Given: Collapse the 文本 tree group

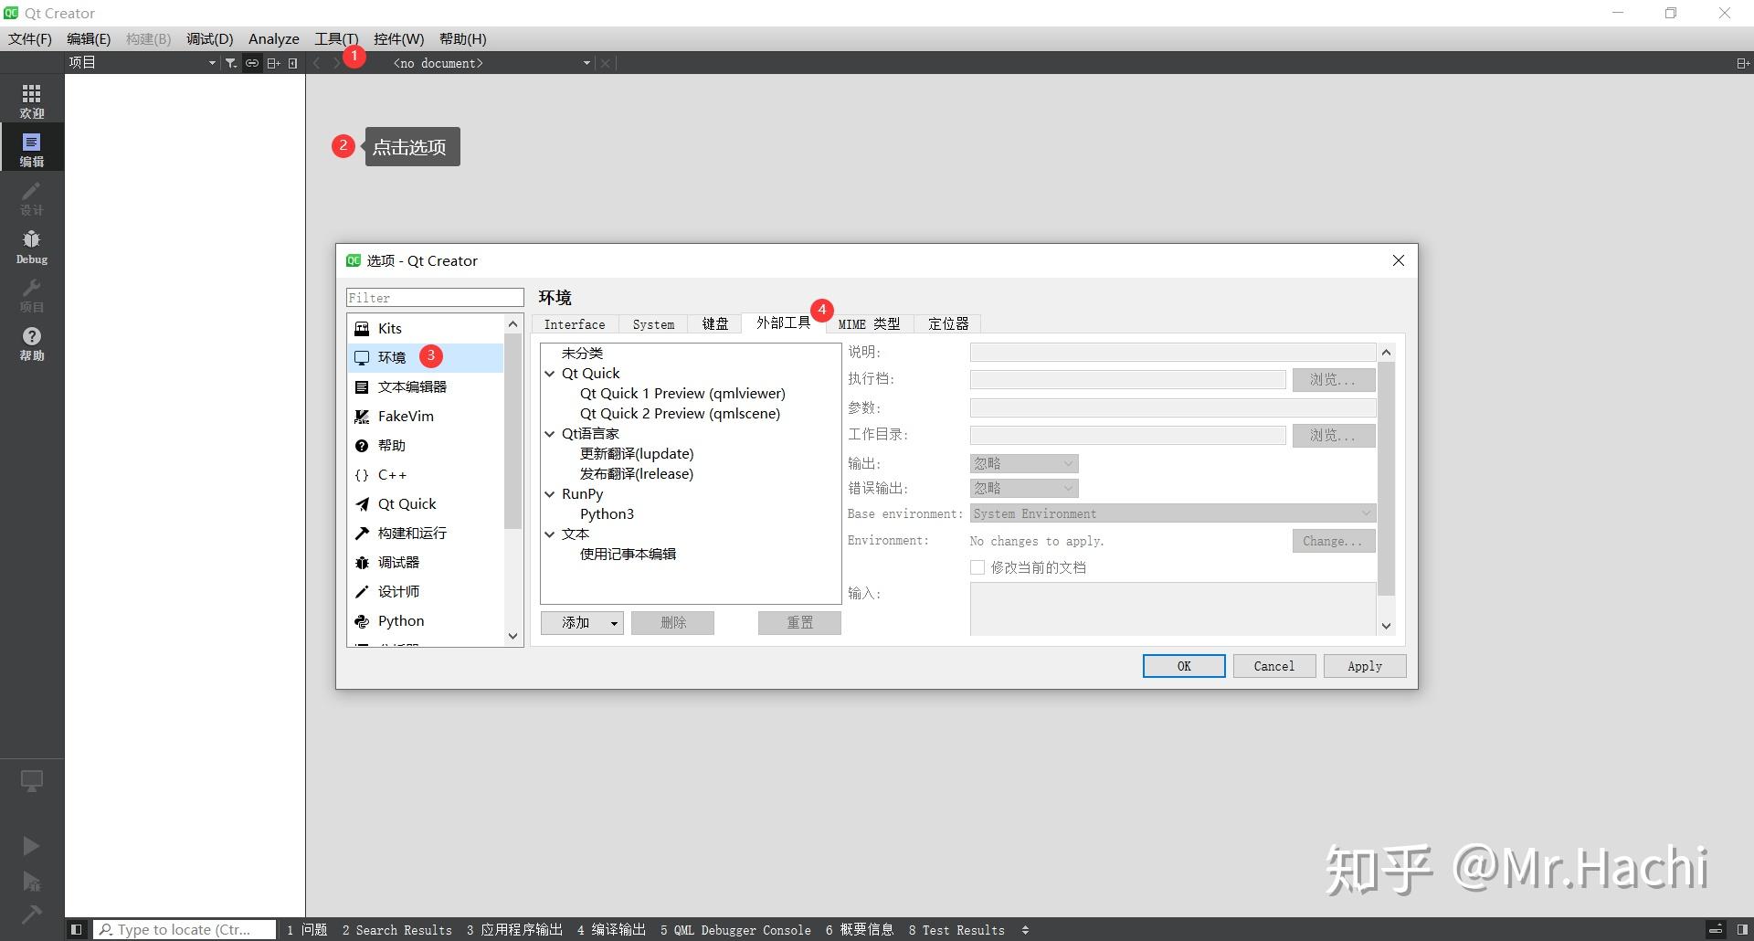Looking at the screenshot, I should click(x=550, y=534).
